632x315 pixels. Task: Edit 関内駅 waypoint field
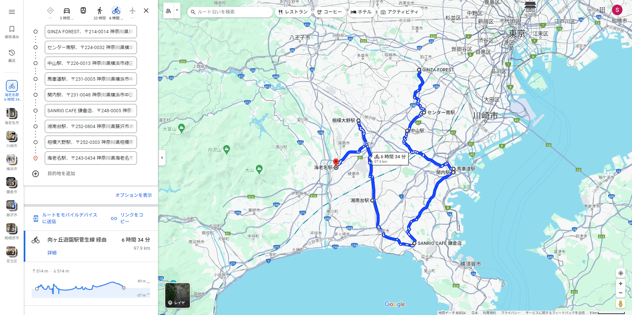pyautogui.click(x=91, y=95)
